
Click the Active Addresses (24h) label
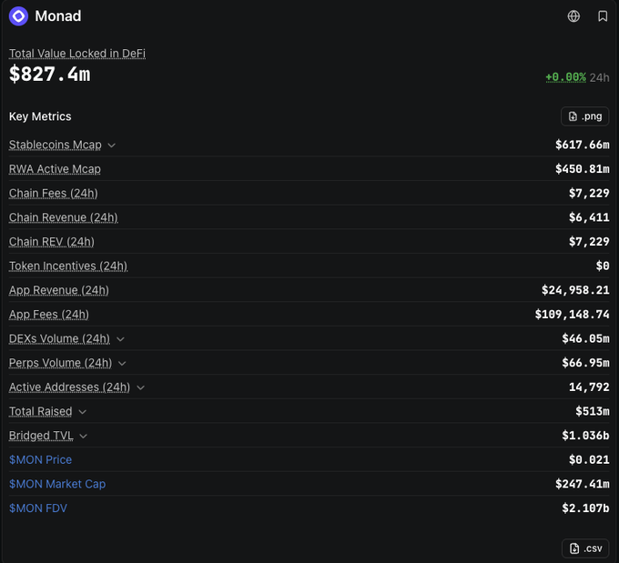tap(69, 387)
